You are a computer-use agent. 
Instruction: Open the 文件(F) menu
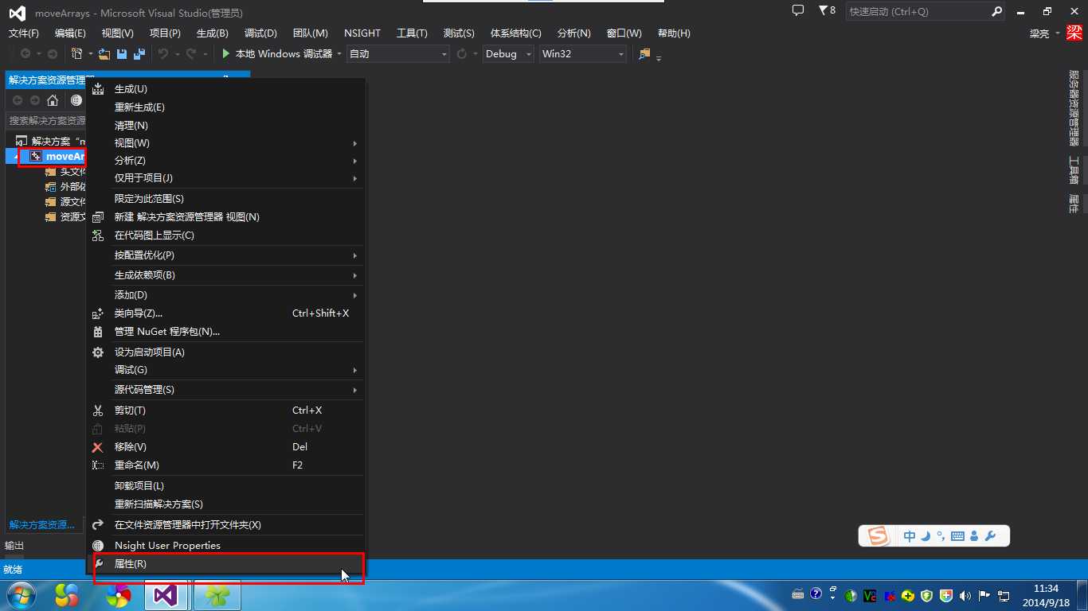(x=24, y=33)
